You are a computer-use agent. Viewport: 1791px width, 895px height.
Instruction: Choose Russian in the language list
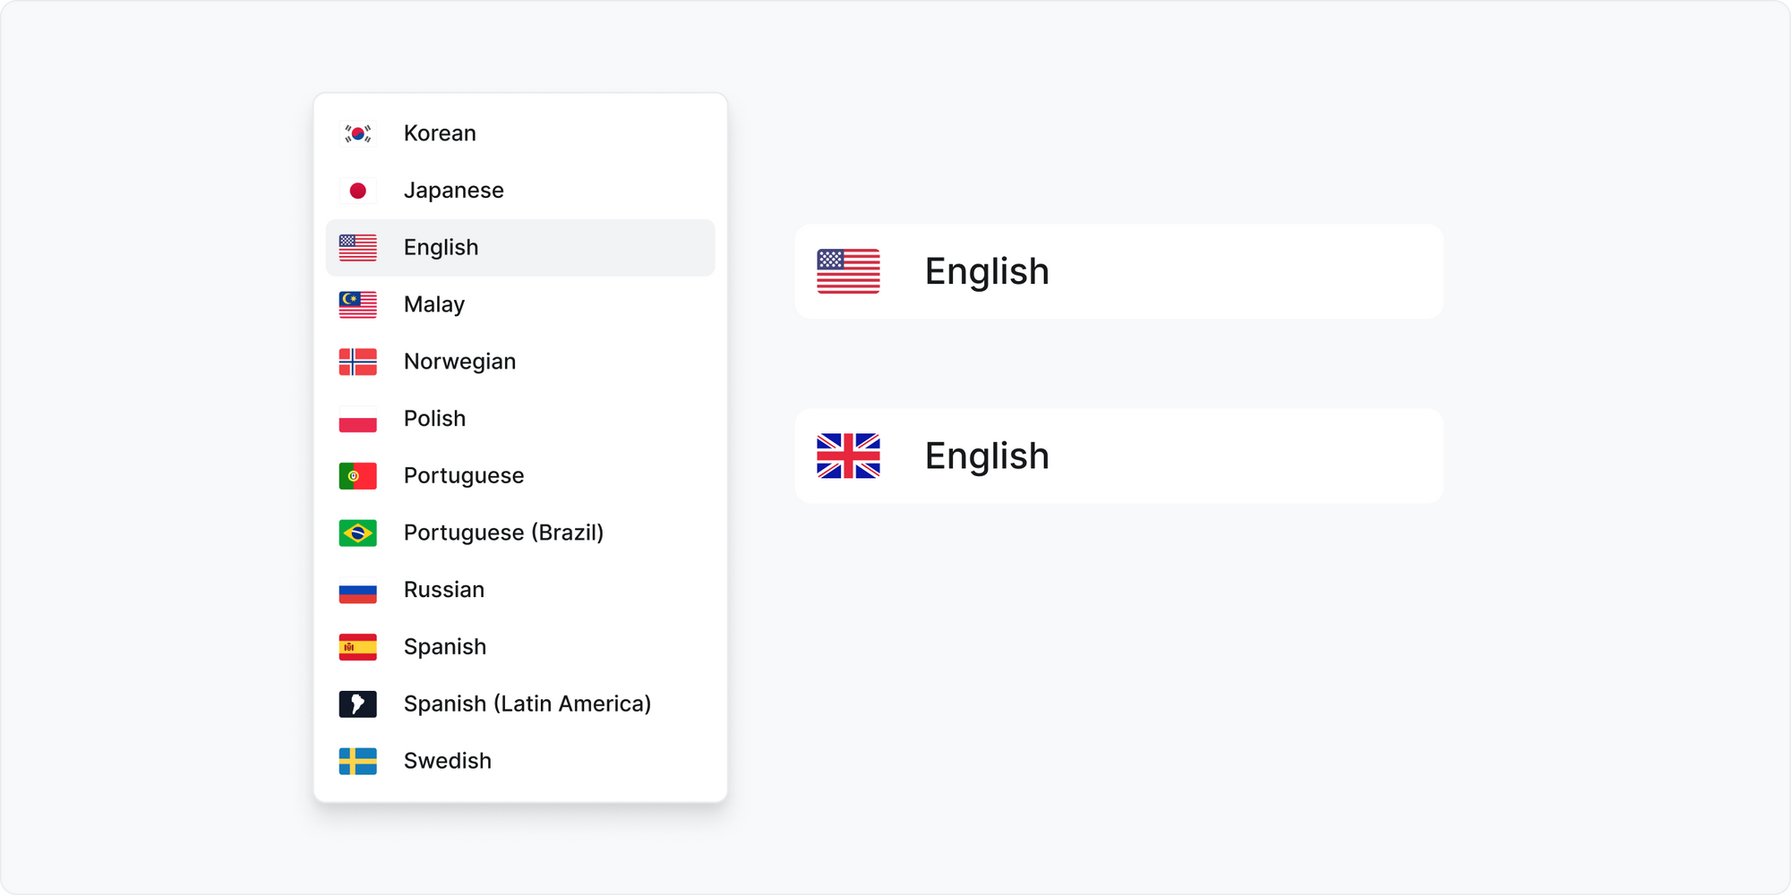click(x=443, y=590)
